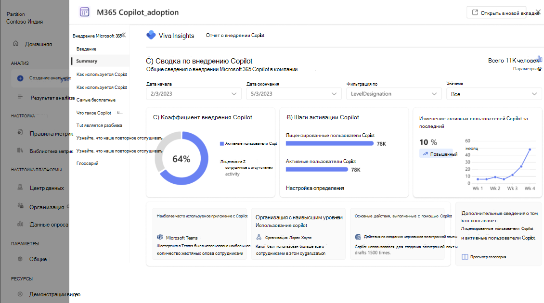Image resolution: width=544 pixels, height=303 pixels.
Task: Click the Параметры link
Action: tap(527, 69)
